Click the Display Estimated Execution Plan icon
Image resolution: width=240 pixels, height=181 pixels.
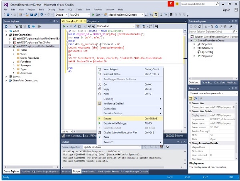[100, 133]
